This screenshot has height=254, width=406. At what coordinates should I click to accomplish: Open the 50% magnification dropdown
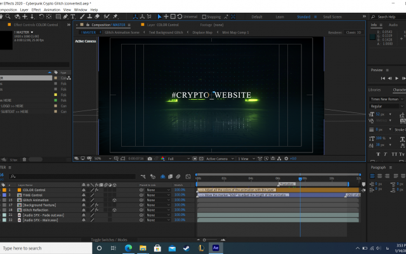click(x=103, y=159)
